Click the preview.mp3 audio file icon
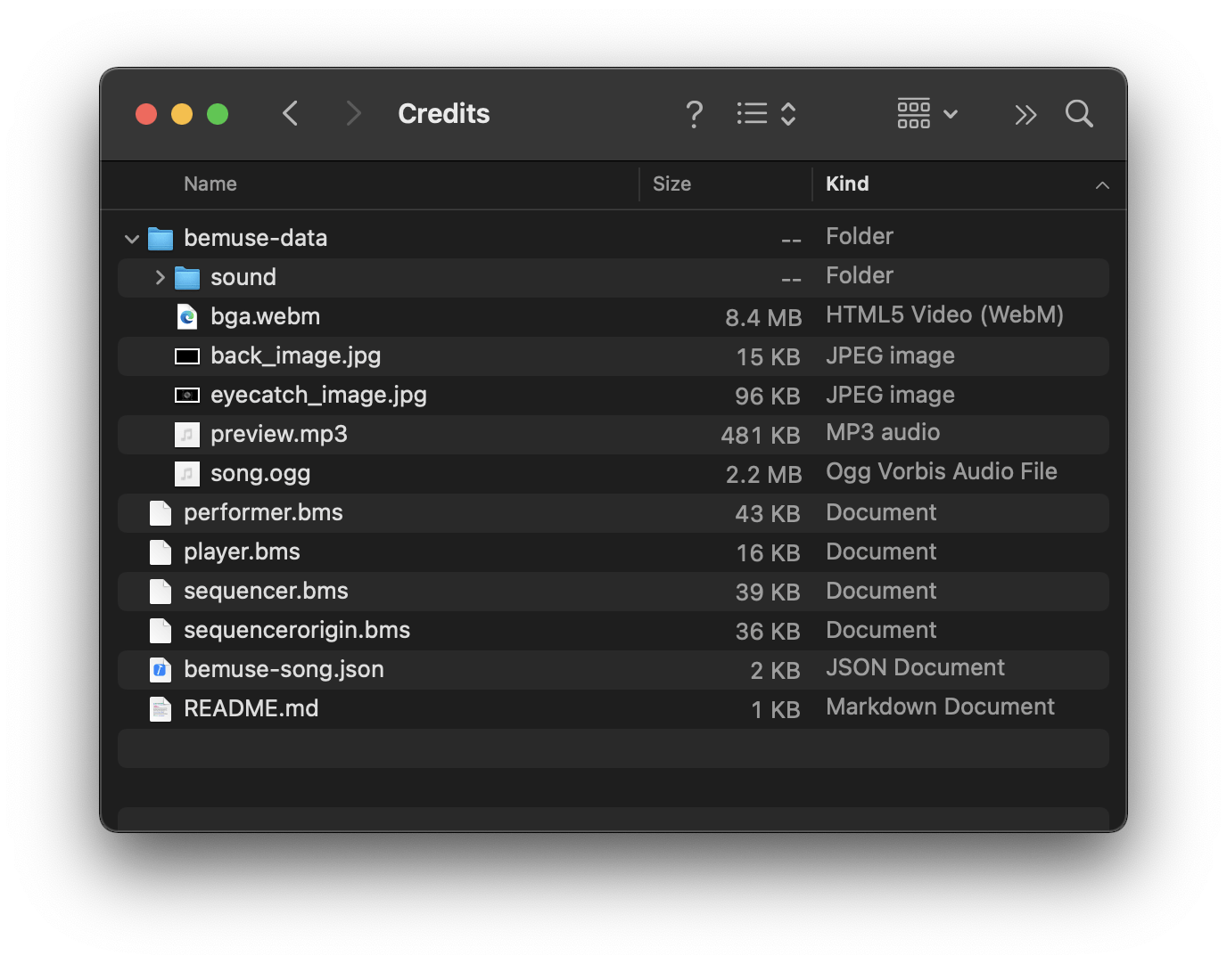The height and width of the screenshot is (964, 1227). pyautogui.click(x=187, y=435)
